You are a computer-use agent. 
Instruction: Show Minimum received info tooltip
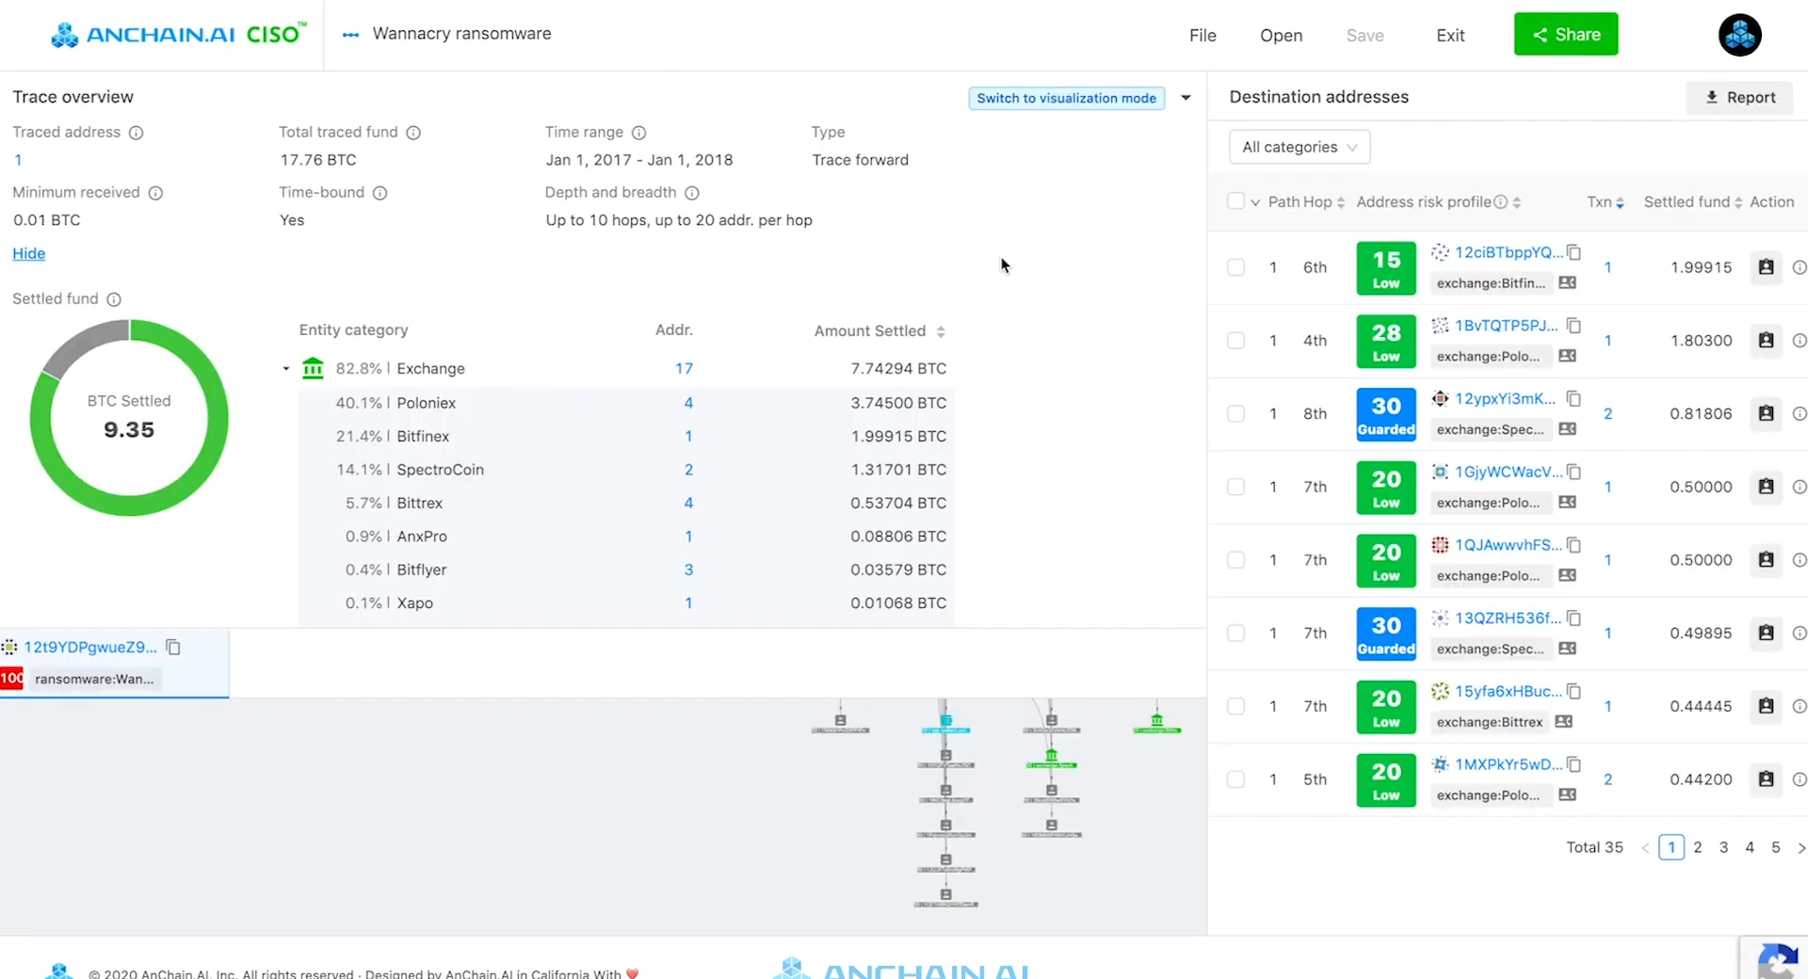pos(155,193)
